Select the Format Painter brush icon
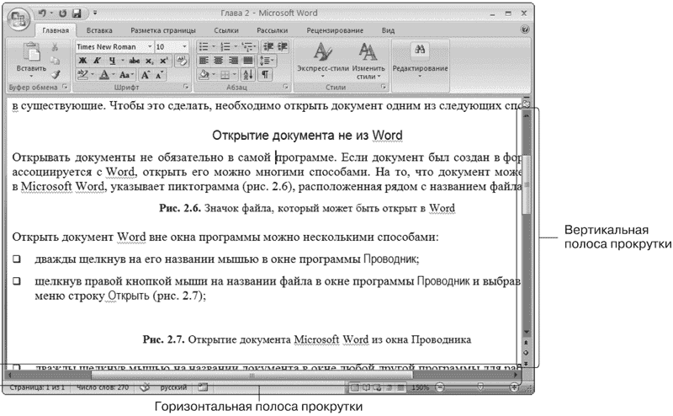Screen dimensions: 673x416 (x=56, y=75)
